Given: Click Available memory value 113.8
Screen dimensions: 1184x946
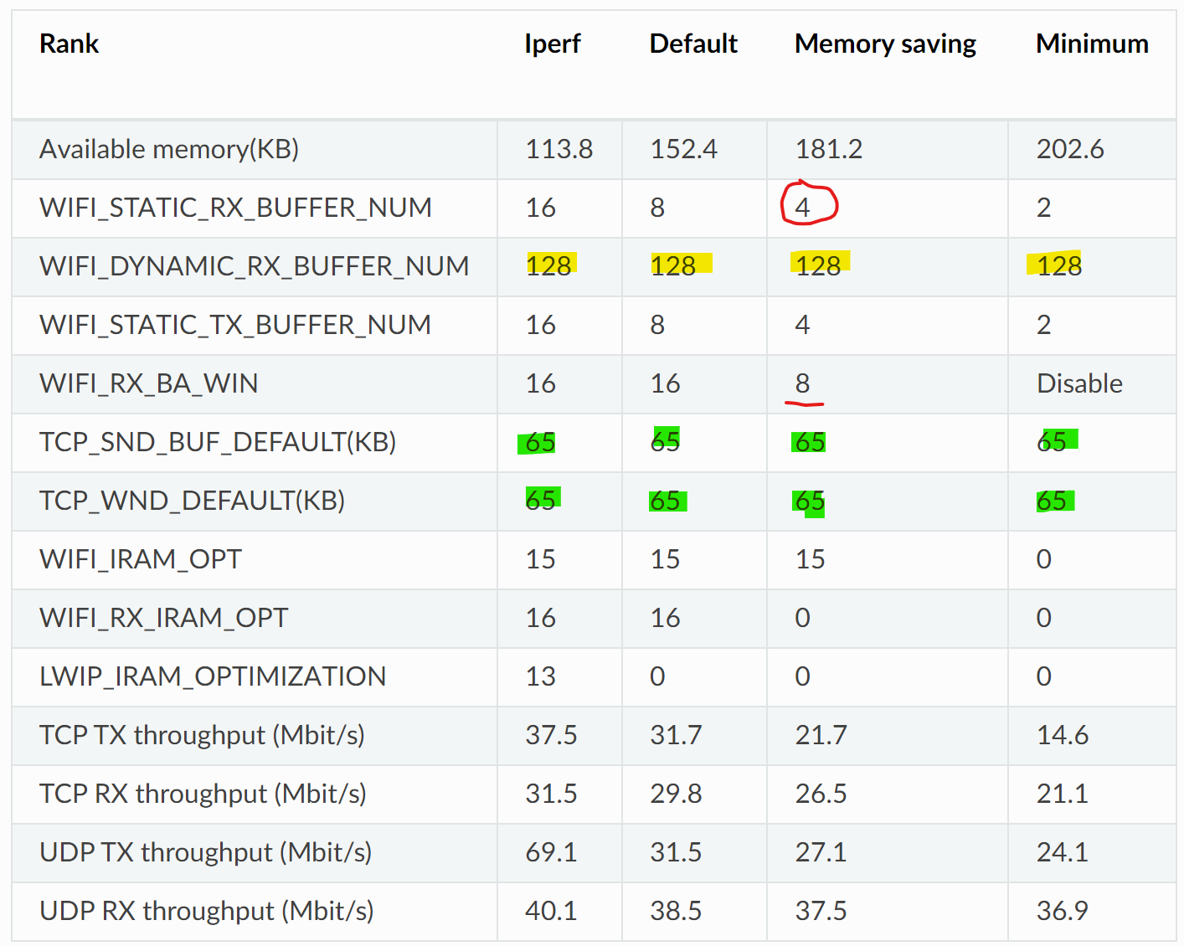Looking at the screenshot, I should tap(559, 149).
